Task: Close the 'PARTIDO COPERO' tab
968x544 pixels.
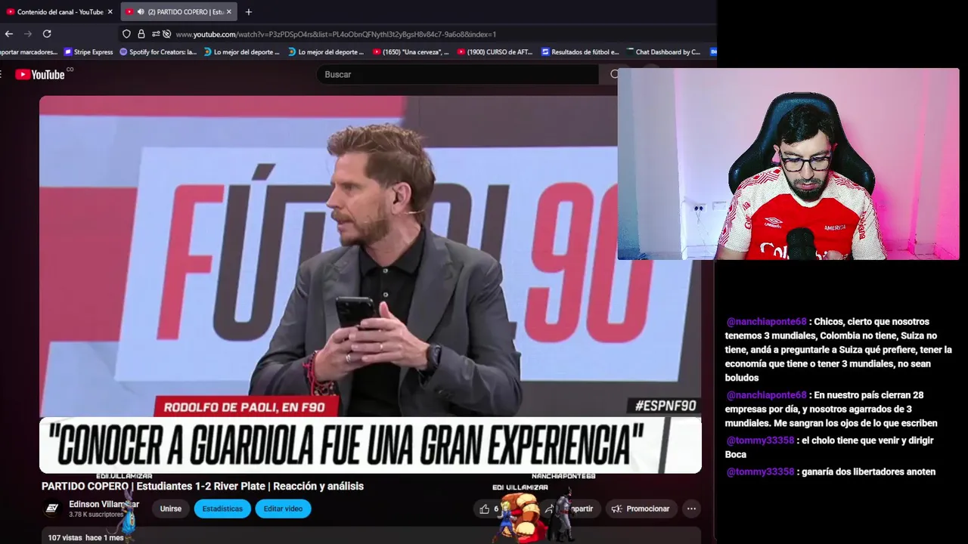Action: click(229, 11)
